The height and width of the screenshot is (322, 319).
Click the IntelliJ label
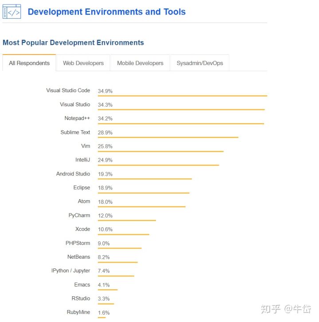82,159
